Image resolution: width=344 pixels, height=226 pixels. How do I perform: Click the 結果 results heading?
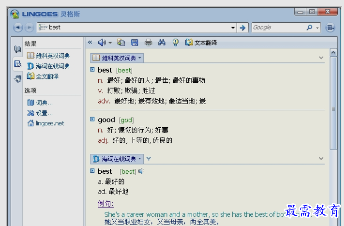tap(30, 44)
